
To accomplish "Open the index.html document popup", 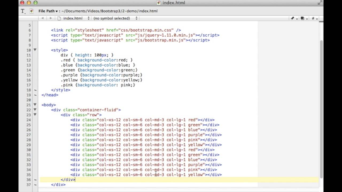I will 74,18.
